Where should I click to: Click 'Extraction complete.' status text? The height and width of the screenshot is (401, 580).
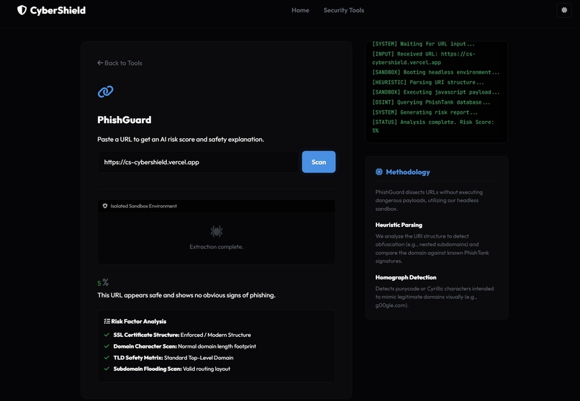[x=217, y=247]
